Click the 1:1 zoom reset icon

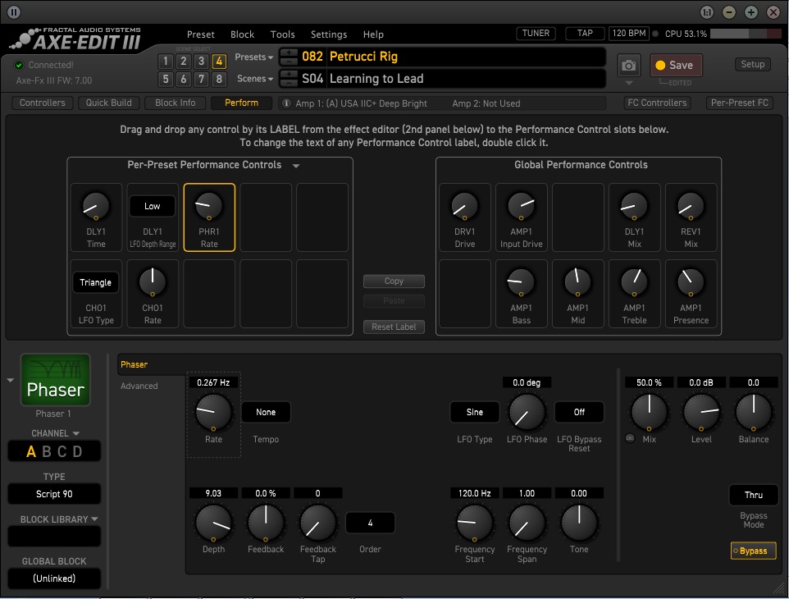click(x=706, y=12)
